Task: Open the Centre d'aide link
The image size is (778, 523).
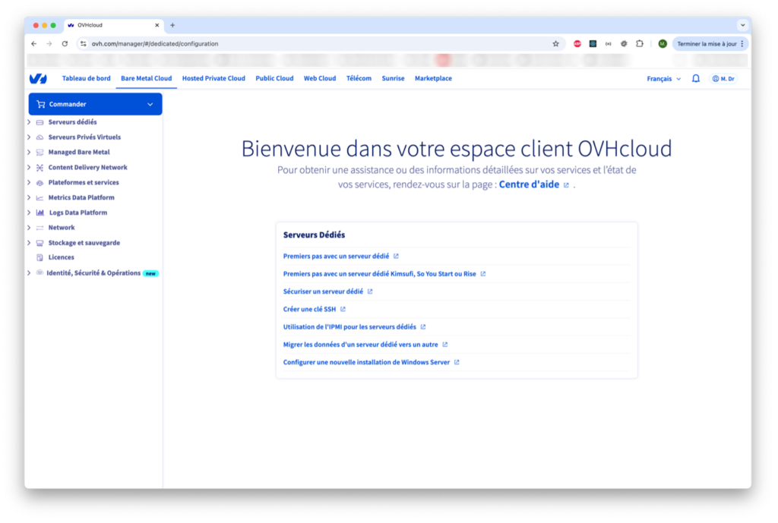Action: pyautogui.click(x=529, y=184)
